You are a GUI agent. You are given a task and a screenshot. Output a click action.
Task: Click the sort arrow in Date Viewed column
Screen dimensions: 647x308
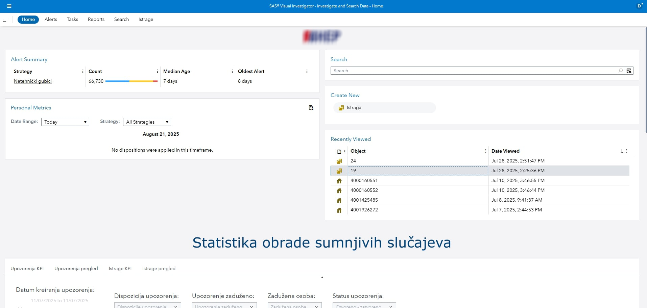(x=621, y=151)
